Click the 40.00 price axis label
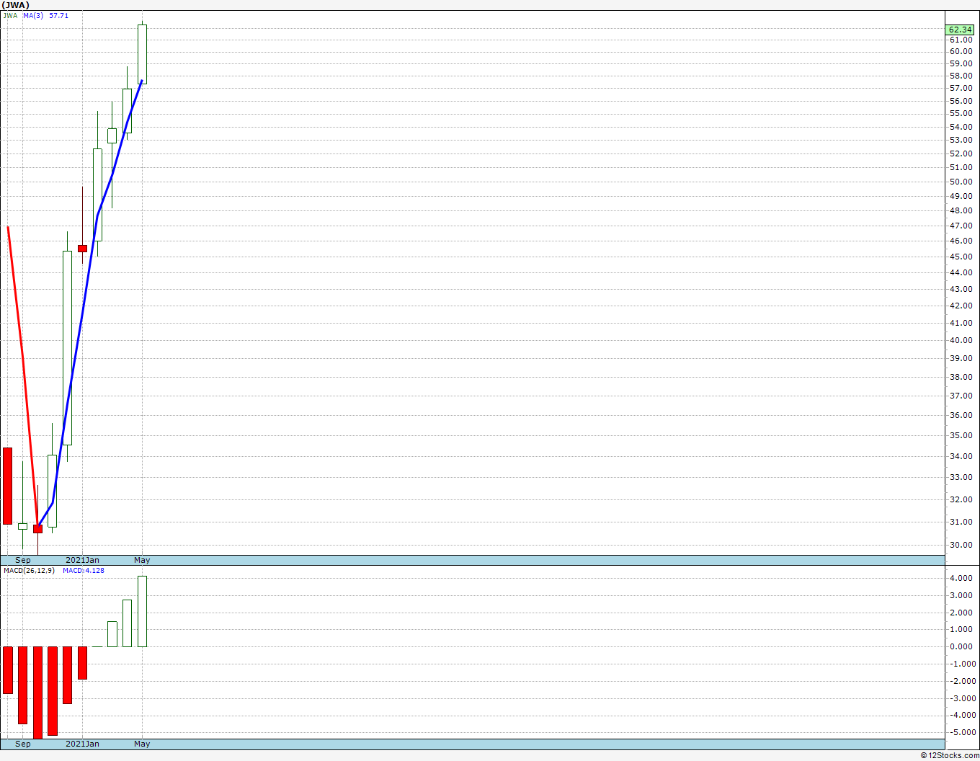 click(x=960, y=341)
